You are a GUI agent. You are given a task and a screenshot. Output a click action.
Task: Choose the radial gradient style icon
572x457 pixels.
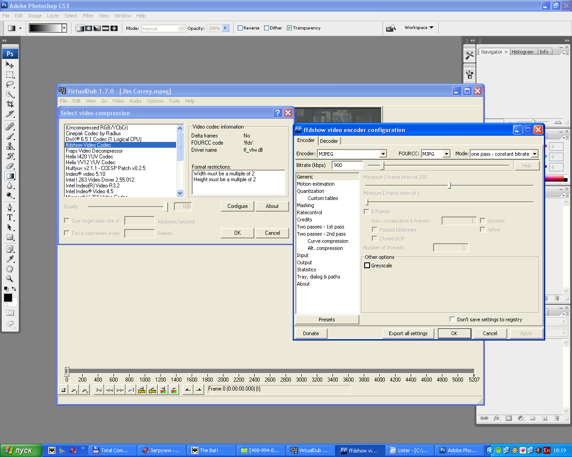[88, 28]
